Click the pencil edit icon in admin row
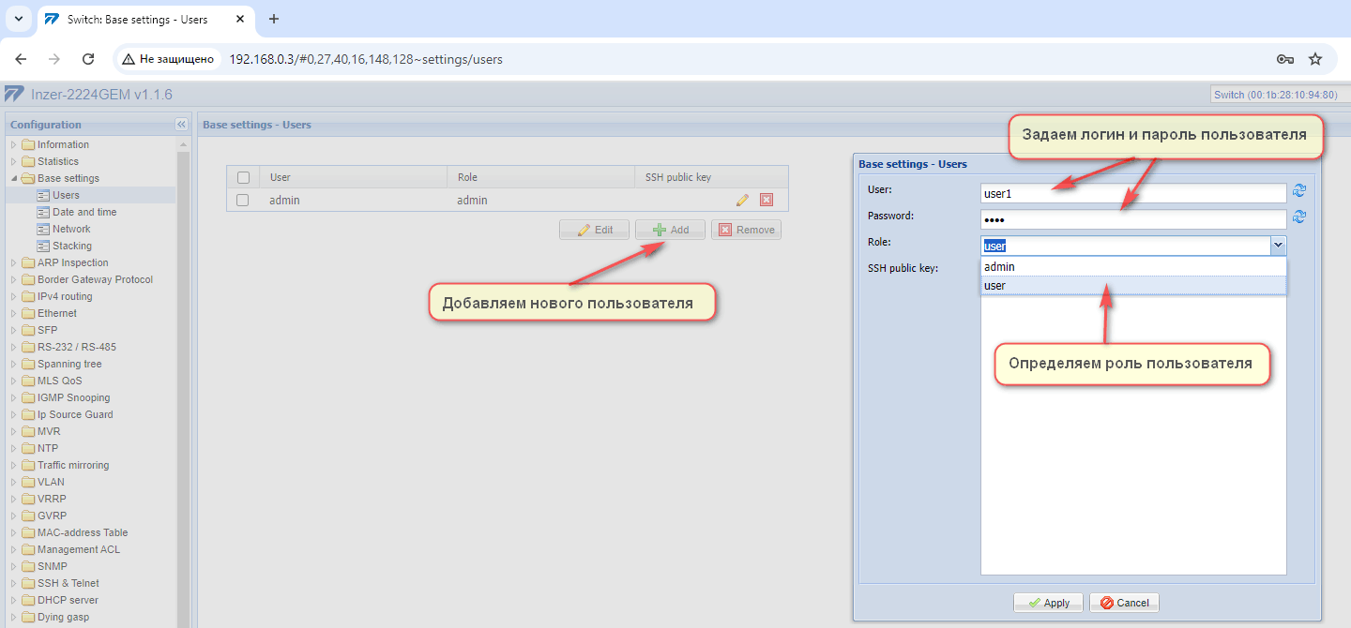1351x628 pixels. point(742,200)
